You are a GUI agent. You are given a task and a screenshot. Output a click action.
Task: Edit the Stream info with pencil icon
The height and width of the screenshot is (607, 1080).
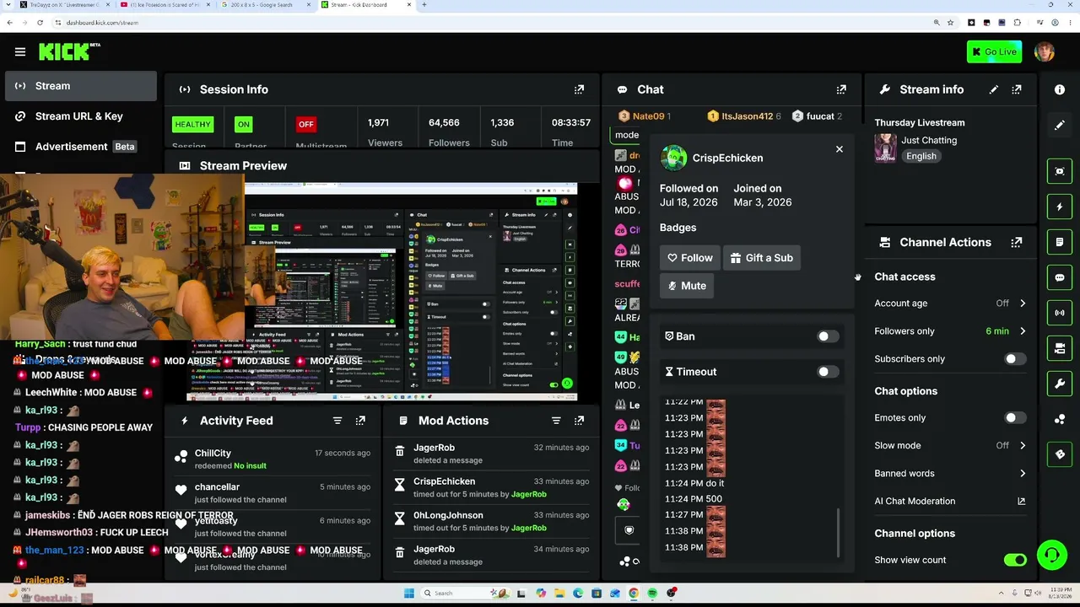click(994, 89)
